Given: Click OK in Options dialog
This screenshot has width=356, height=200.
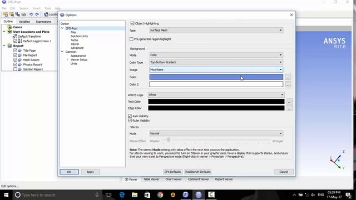Looking at the screenshot, I should point(69,172).
